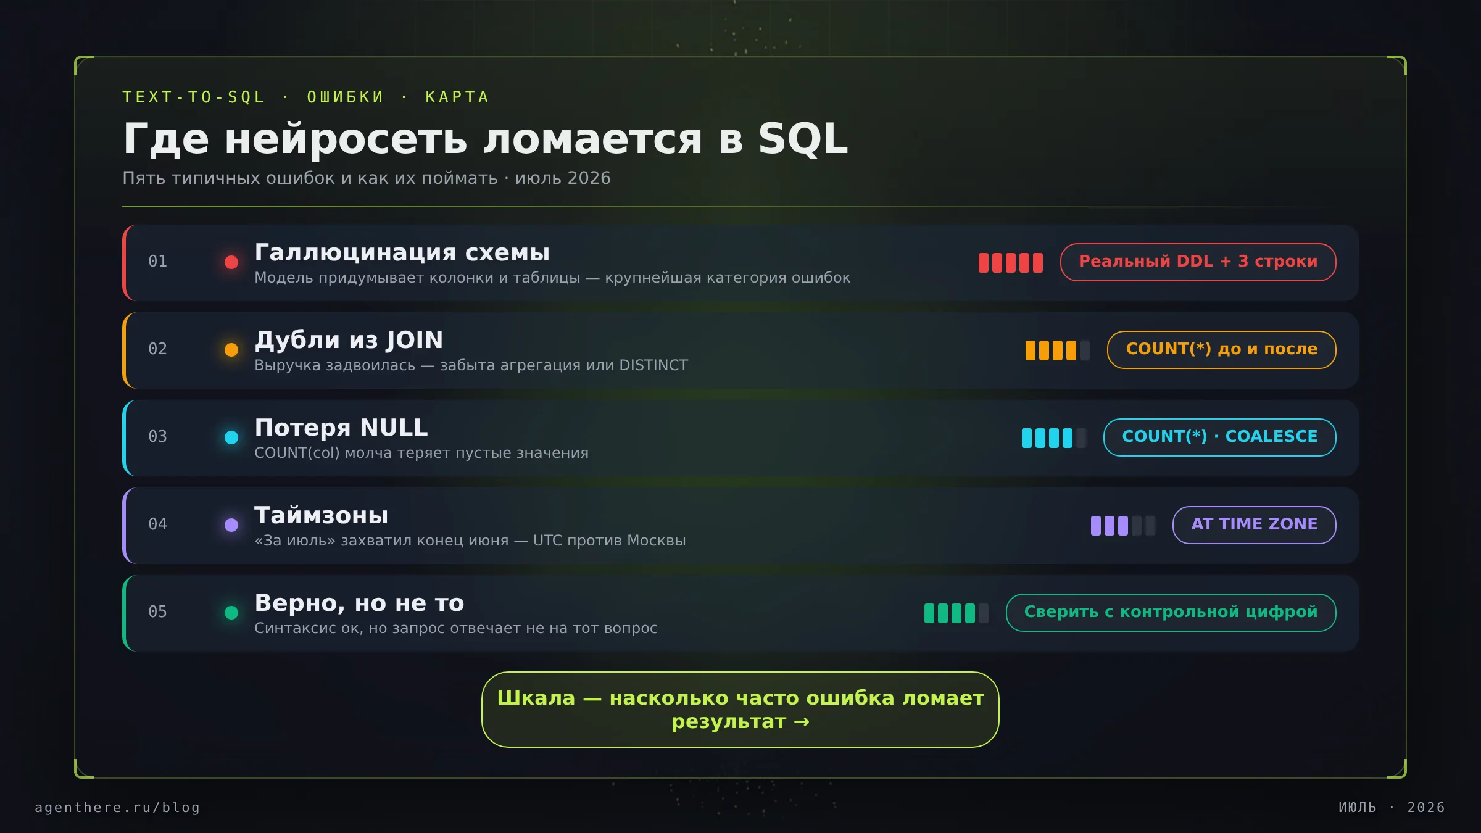The width and height of the screenshot is (1481, 833).
Task: Click the title «Потеря NULL»
Action: coord(341,428)
